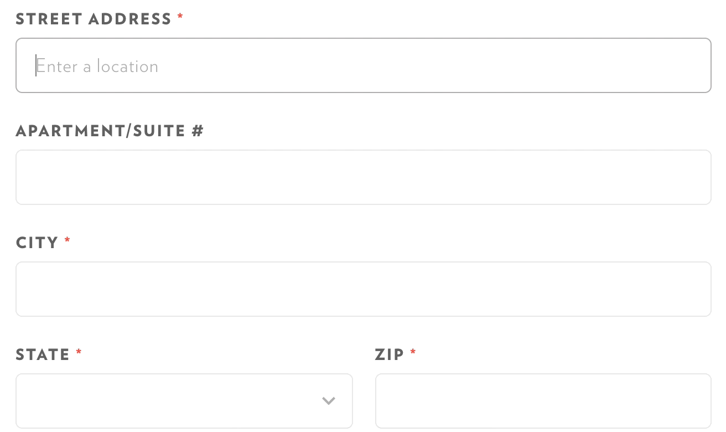Click the "State" label text
Screen dimensions: 726x432
(43, 354)
